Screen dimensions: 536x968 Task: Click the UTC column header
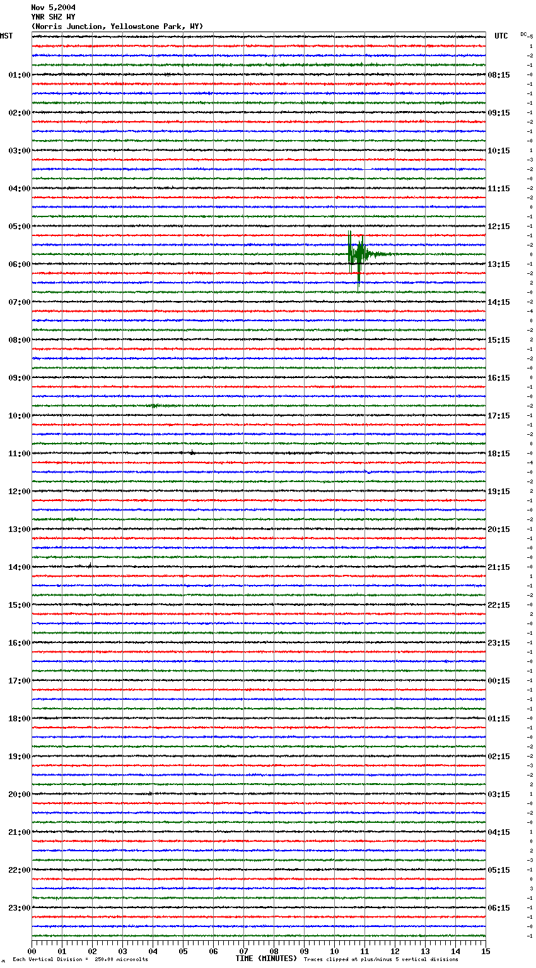[501, 36]
